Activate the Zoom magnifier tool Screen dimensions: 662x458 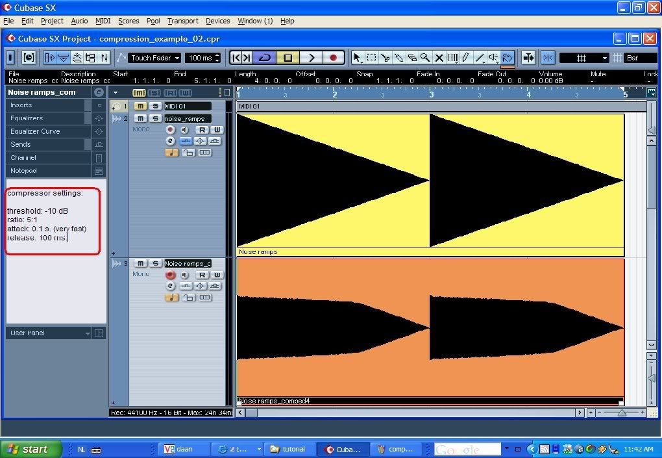coord(425,57)
